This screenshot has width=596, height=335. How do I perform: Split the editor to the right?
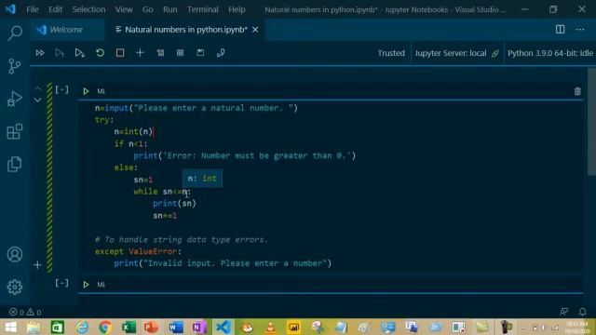[x=560, y=29]
